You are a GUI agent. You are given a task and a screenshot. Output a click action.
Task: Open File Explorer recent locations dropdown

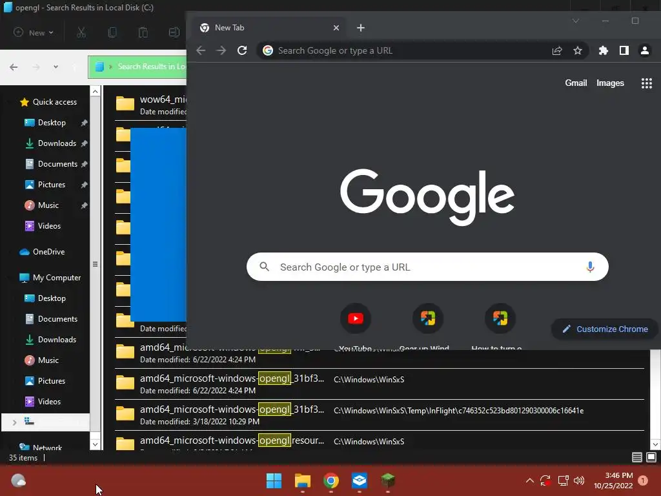(56, 67)
